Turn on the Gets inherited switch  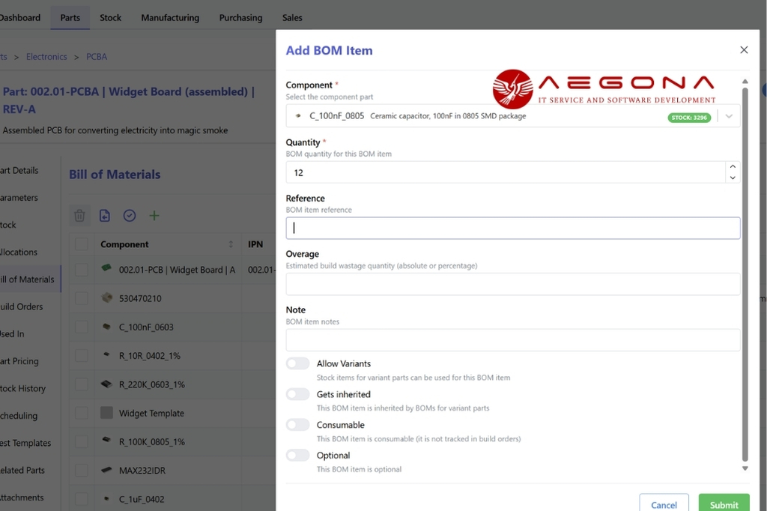pos(297,393)
